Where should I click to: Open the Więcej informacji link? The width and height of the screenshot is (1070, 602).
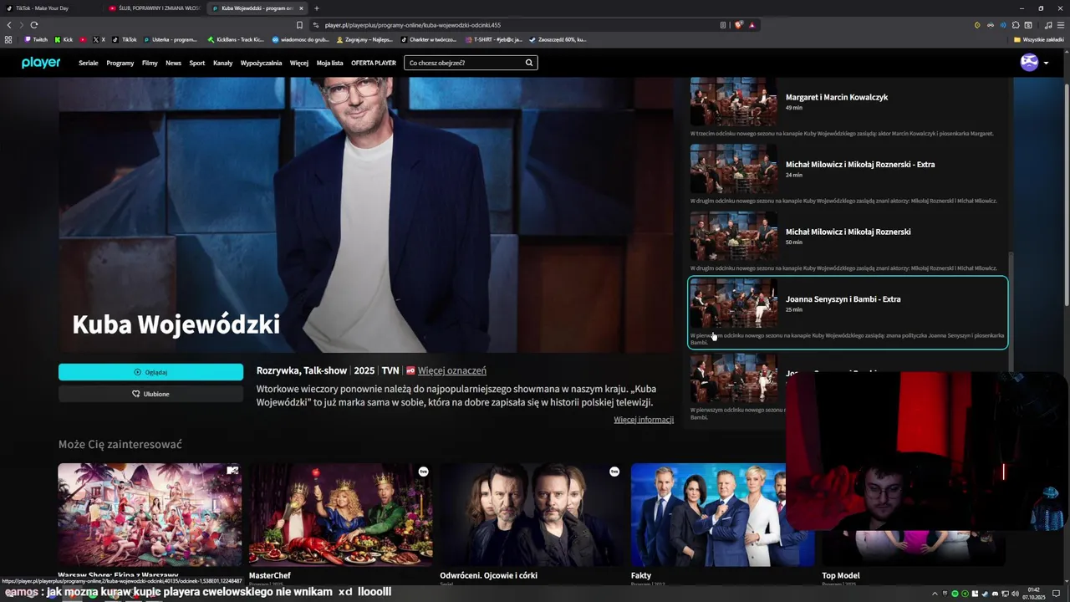pos(644,420)
